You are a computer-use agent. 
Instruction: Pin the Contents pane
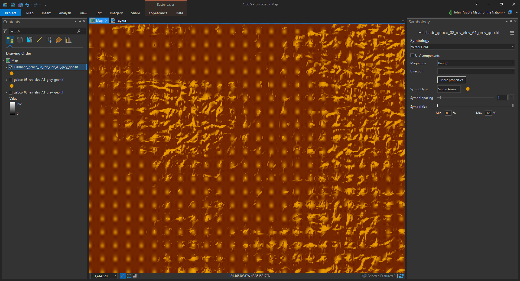coord(80,21)
